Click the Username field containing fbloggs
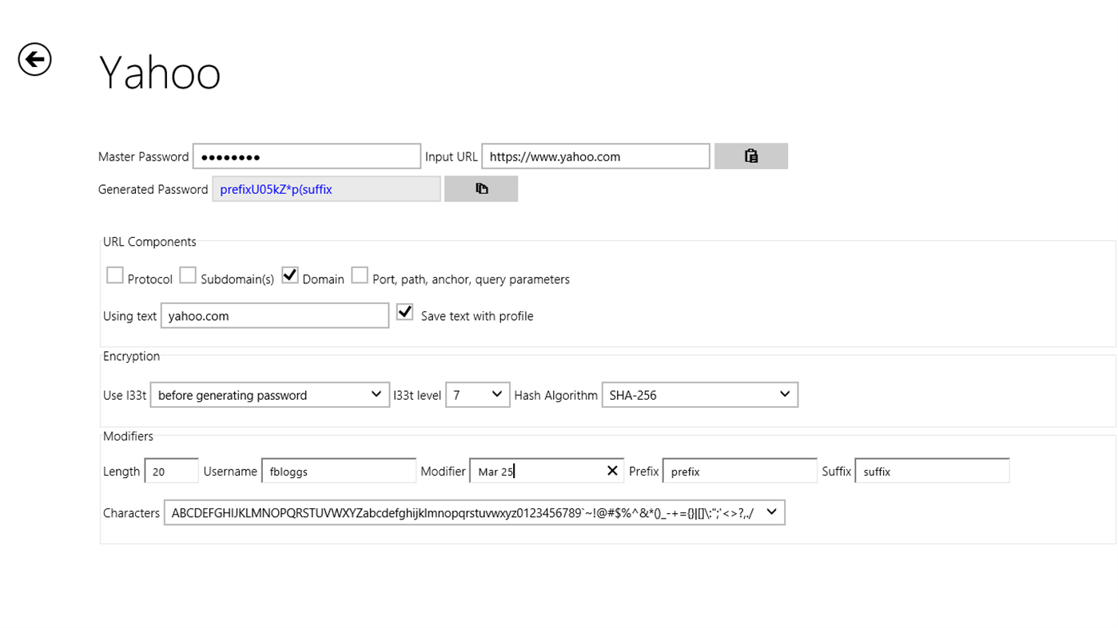The height and width of the screenshot is (628, 1118). click(x=338, y=470)
